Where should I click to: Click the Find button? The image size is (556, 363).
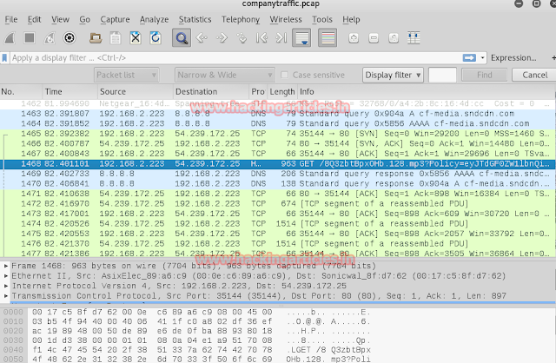[485, 76]
